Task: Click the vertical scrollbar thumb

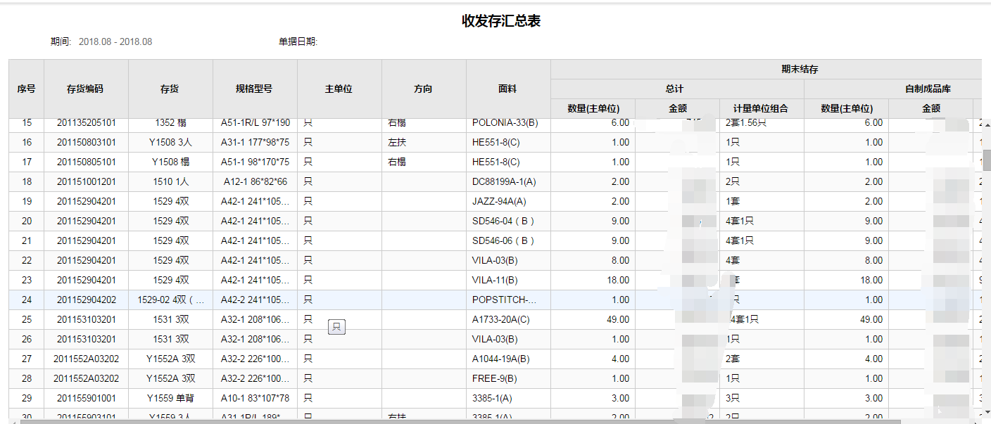Action: coord(986,160)
